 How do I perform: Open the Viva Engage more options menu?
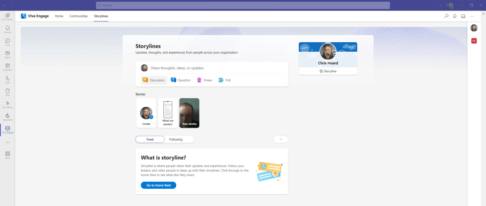click(x=472, y=16)
